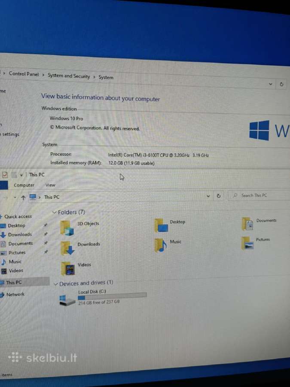The image size is (290, 387).
Task: Click the Local Disk (C:) usage bar
Action: 112,296
